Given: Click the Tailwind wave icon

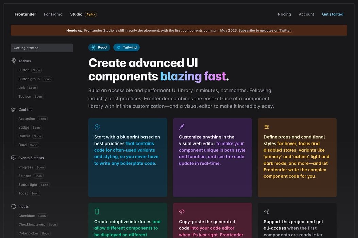Looking at the screenshot, I should pyautogui.click(x=119, y=47).
